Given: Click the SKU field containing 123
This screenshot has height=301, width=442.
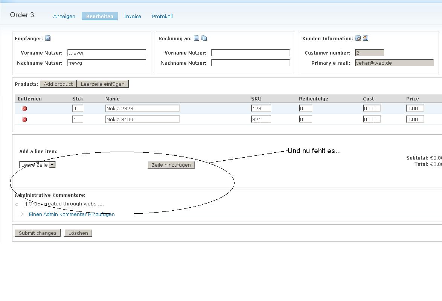Looking at the screenshot, I should pyautogui.click(x=261, y=108).
